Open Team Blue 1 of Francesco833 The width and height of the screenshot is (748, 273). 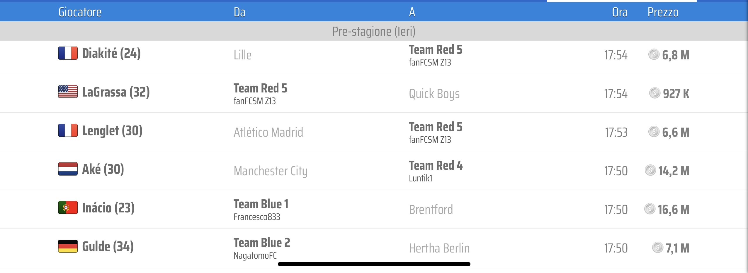pyautogui.click(x=261, y=210)
